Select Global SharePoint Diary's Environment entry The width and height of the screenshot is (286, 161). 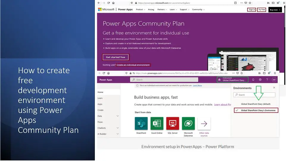256,110
